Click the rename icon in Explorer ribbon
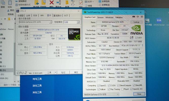 click(59, 2)
